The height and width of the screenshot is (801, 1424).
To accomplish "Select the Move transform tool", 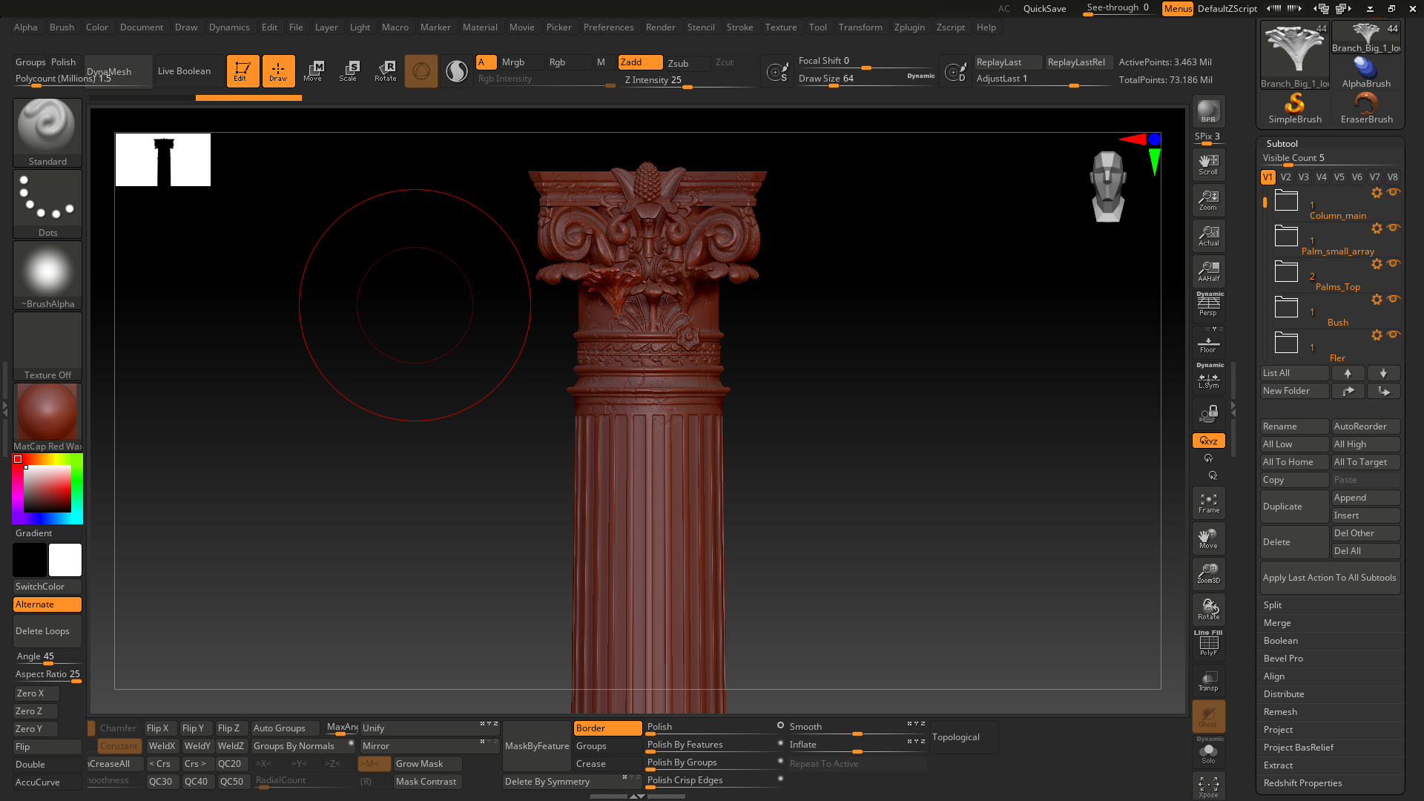I will pos(313,70).
